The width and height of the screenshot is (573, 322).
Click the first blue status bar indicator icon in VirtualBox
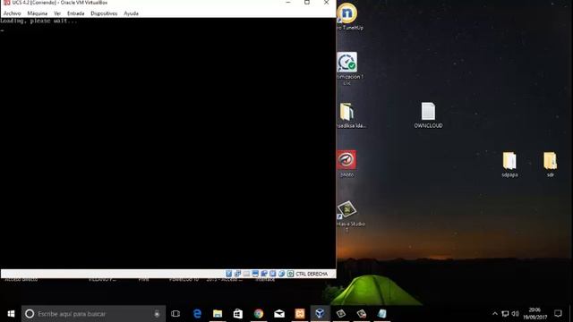(229, 274)
